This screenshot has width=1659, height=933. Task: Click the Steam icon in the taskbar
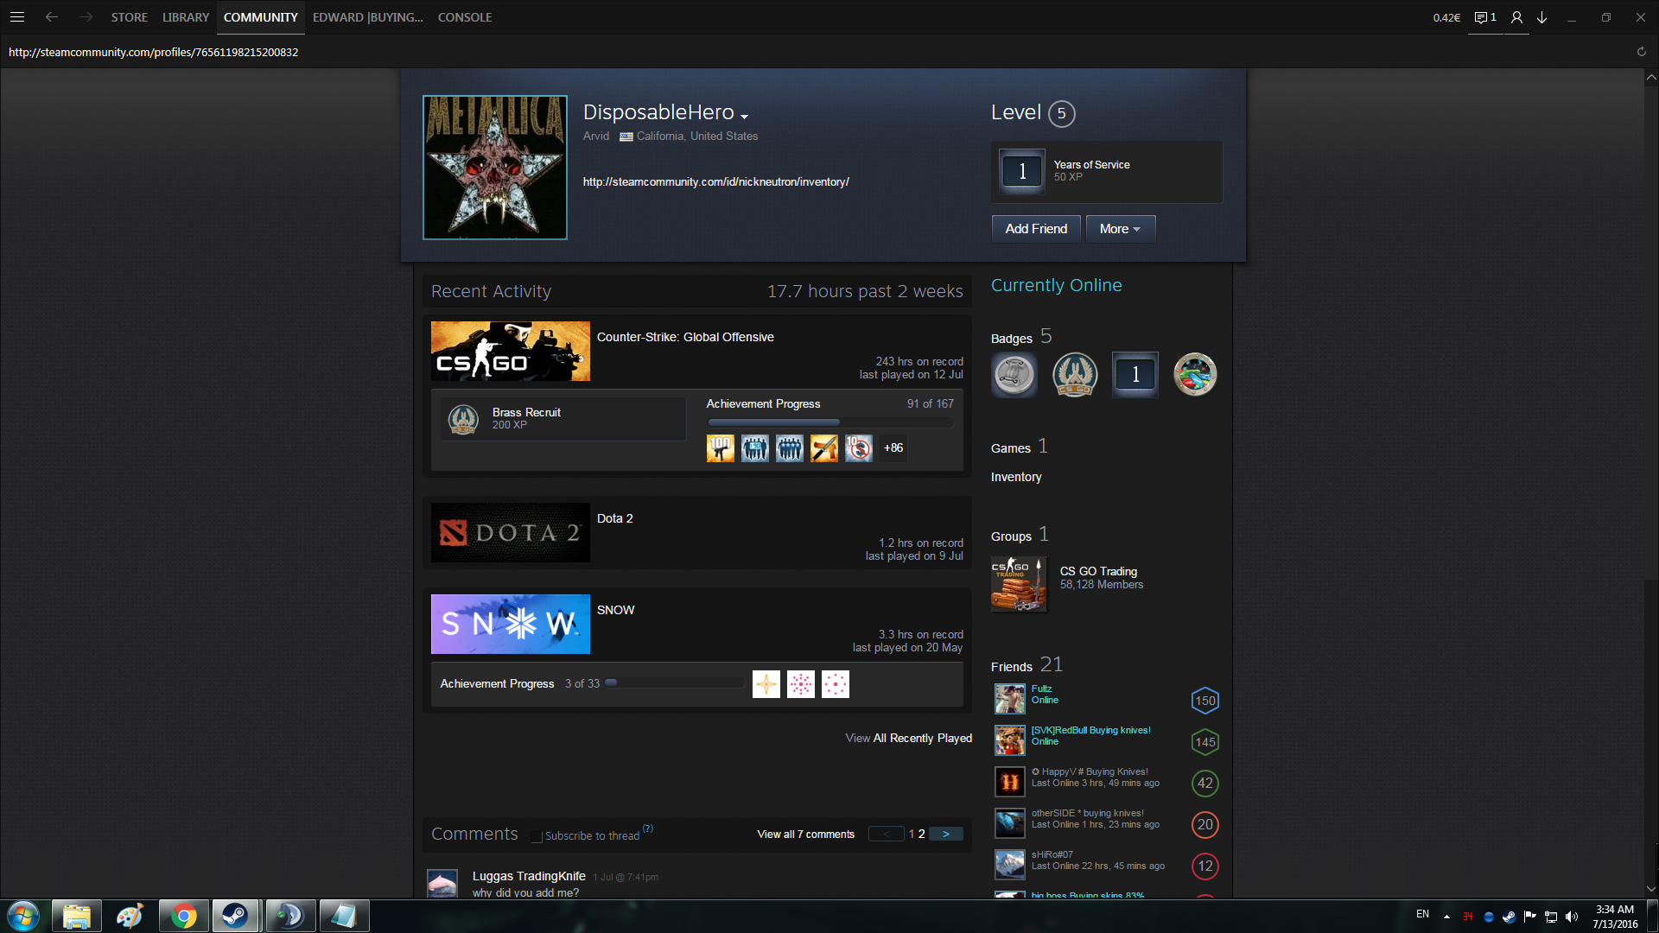(235, 916)
